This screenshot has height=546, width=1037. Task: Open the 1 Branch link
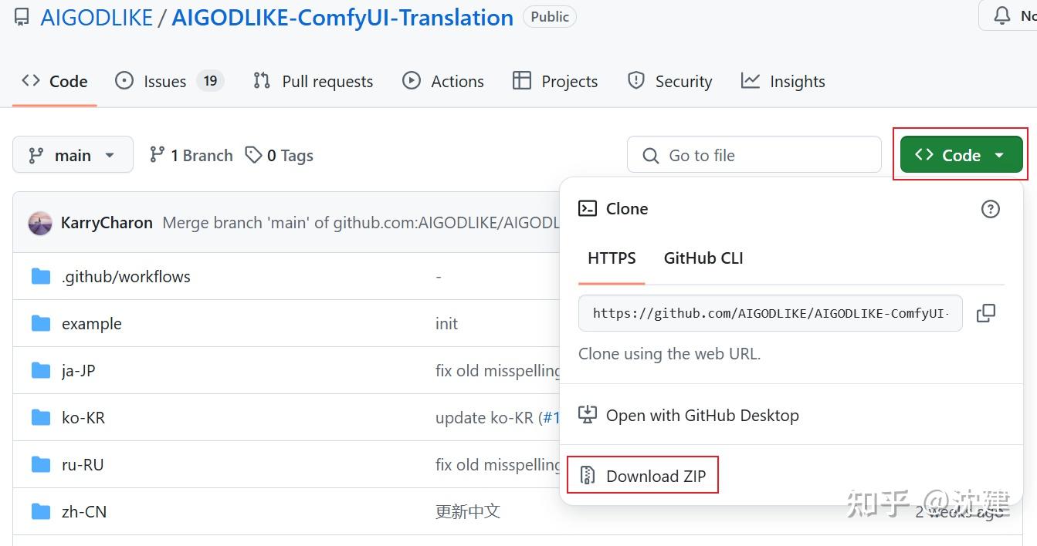point(191,155)
